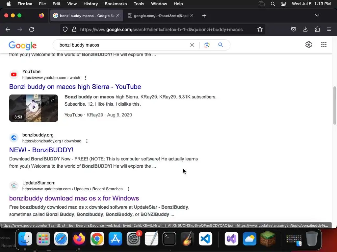Open the Apple menu

point(9,4)
